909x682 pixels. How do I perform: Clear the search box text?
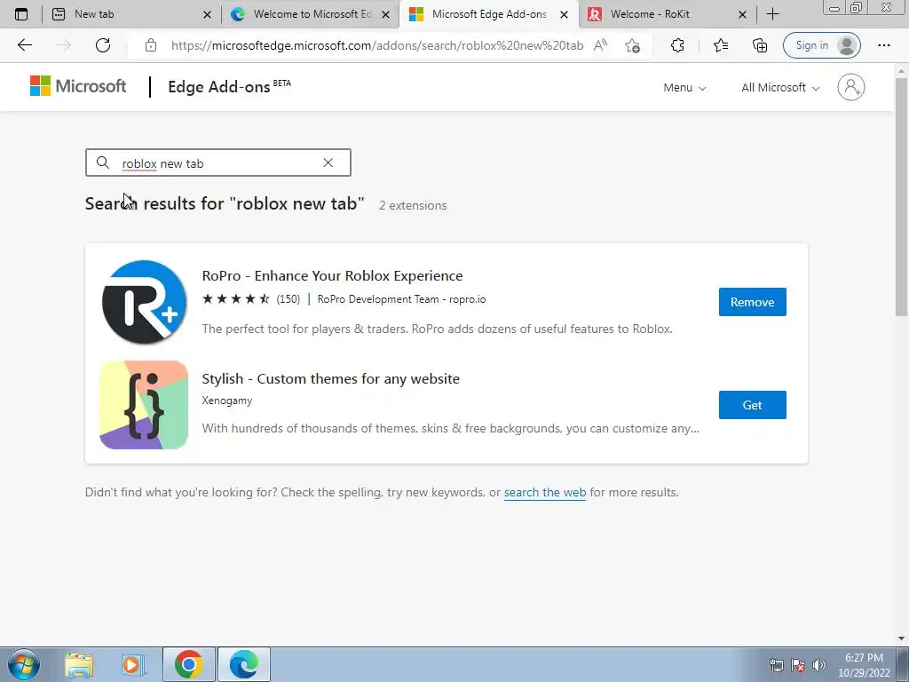coord(328,163)
